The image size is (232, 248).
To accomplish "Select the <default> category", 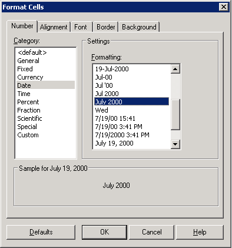I will [45, 52].
